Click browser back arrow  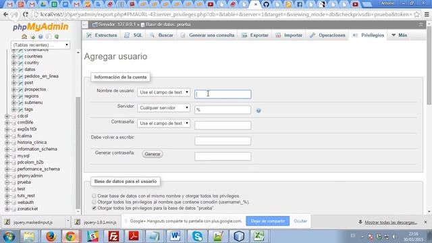click(x=5, y=14)
